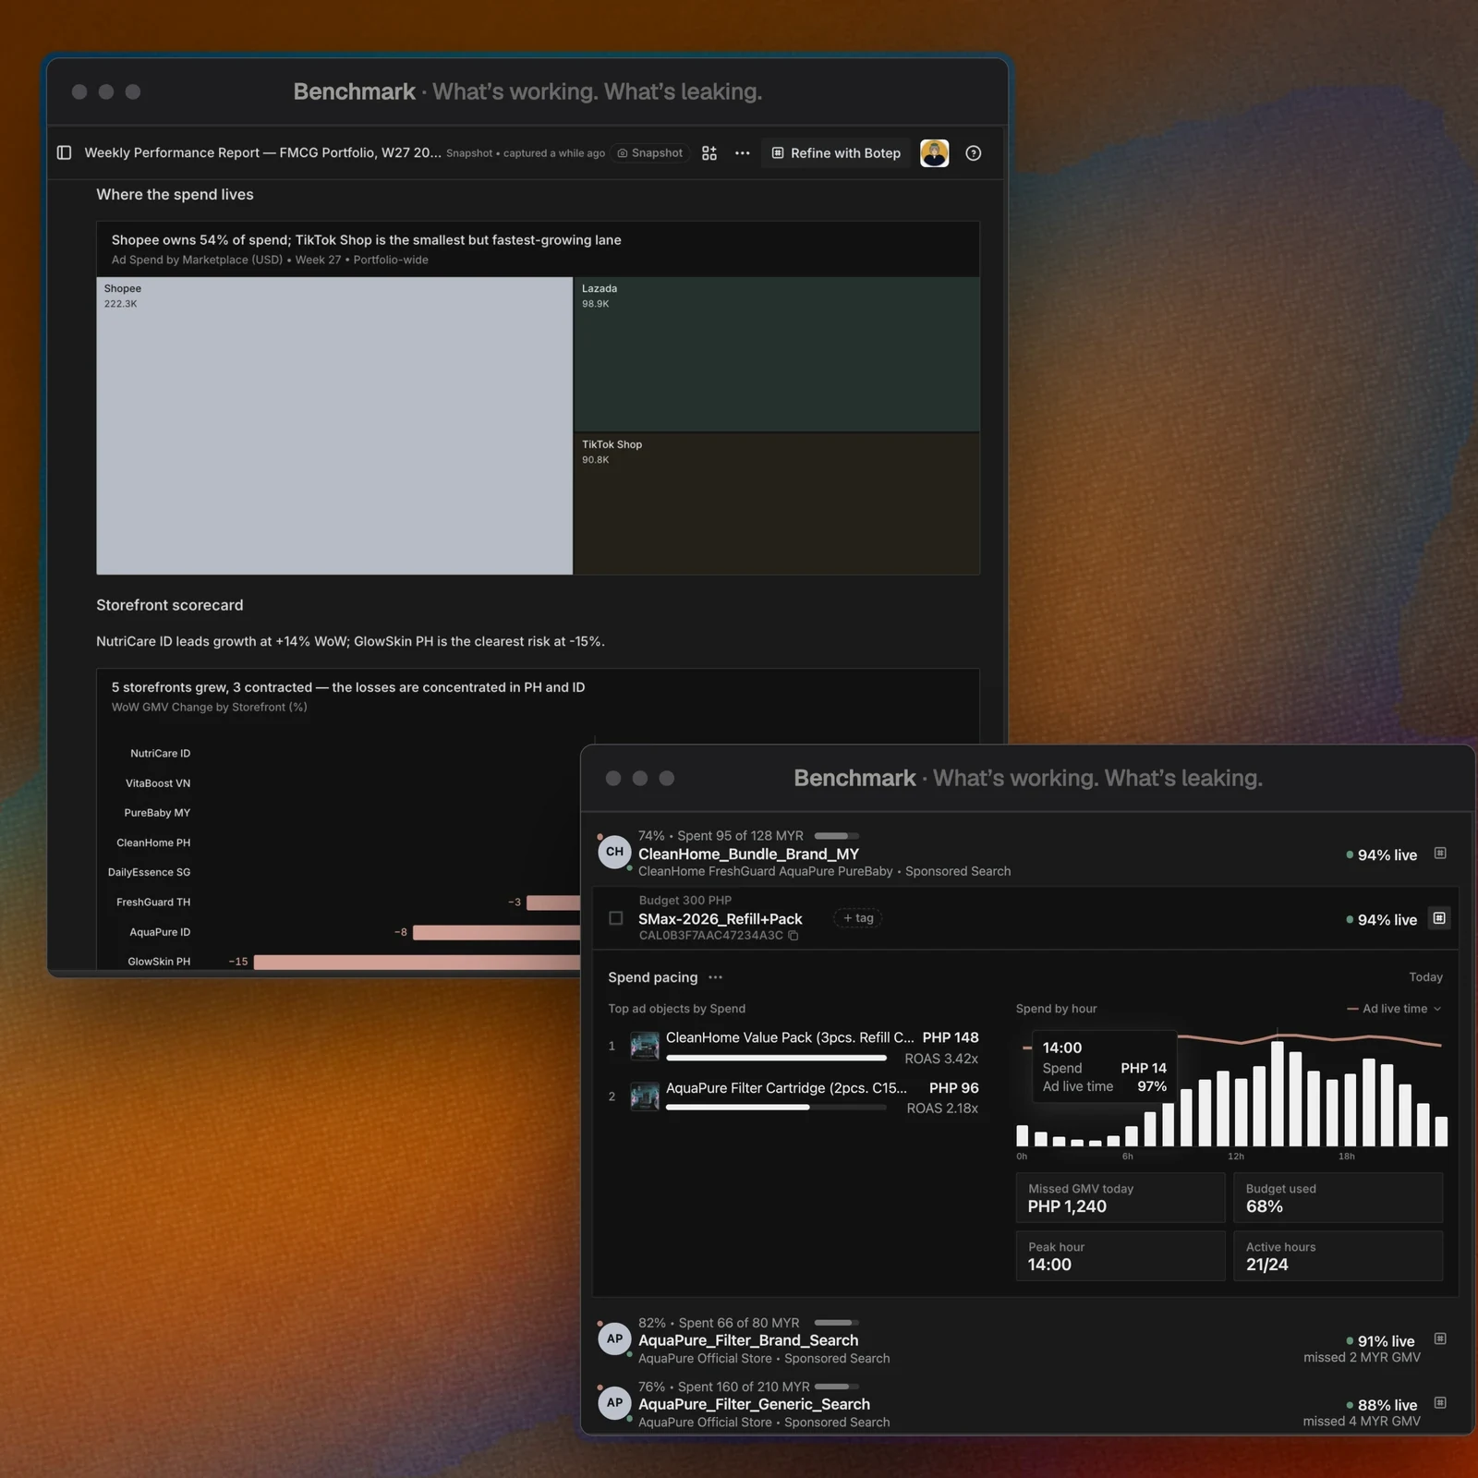Viewport: 1478px width, 1478px height.
Task: Click the 'Missed GMV today' stat card
Action: tap(1121, 1198)
